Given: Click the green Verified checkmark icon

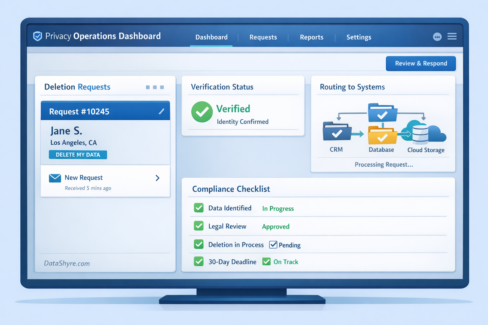Looking at the screenshot, I should click(x=202, y=112).
